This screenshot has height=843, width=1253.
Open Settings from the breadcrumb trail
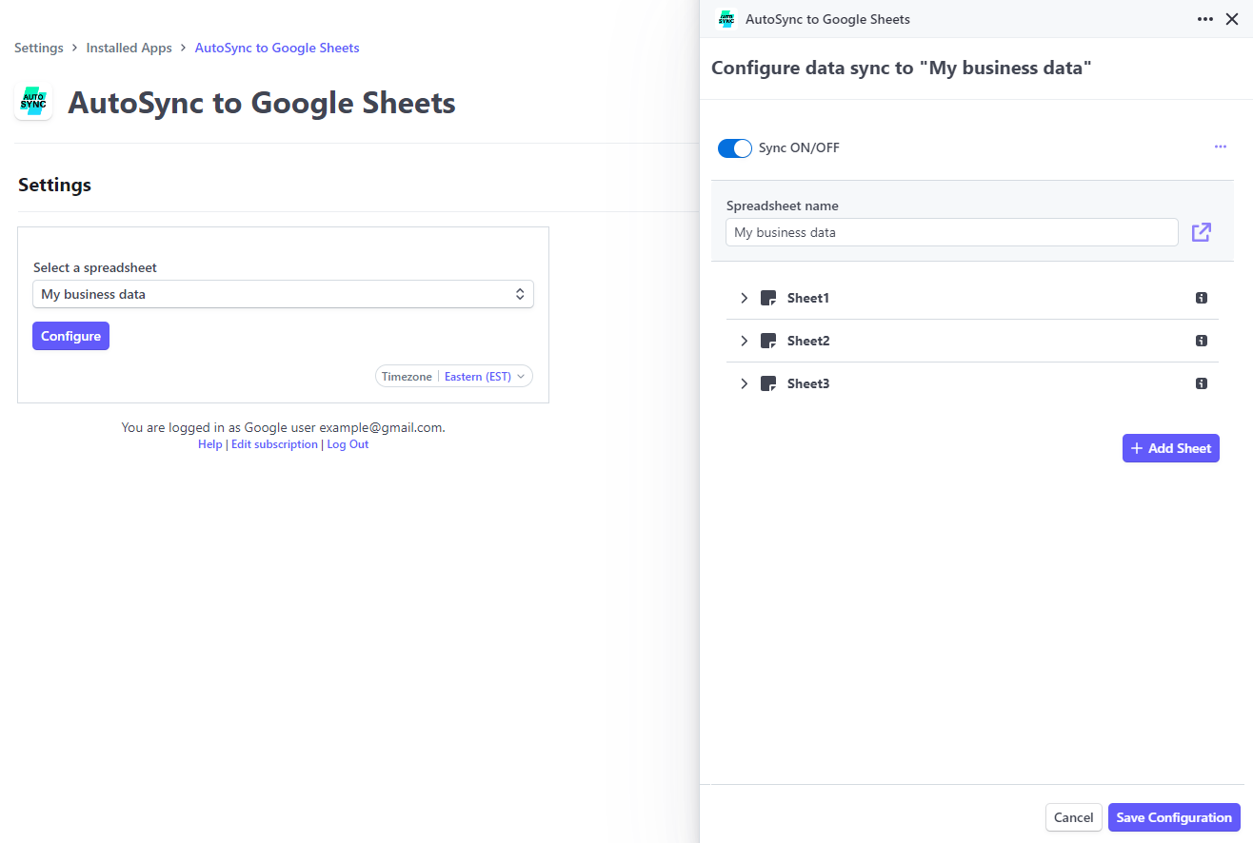pyautogui.click(x=38, y=48)
